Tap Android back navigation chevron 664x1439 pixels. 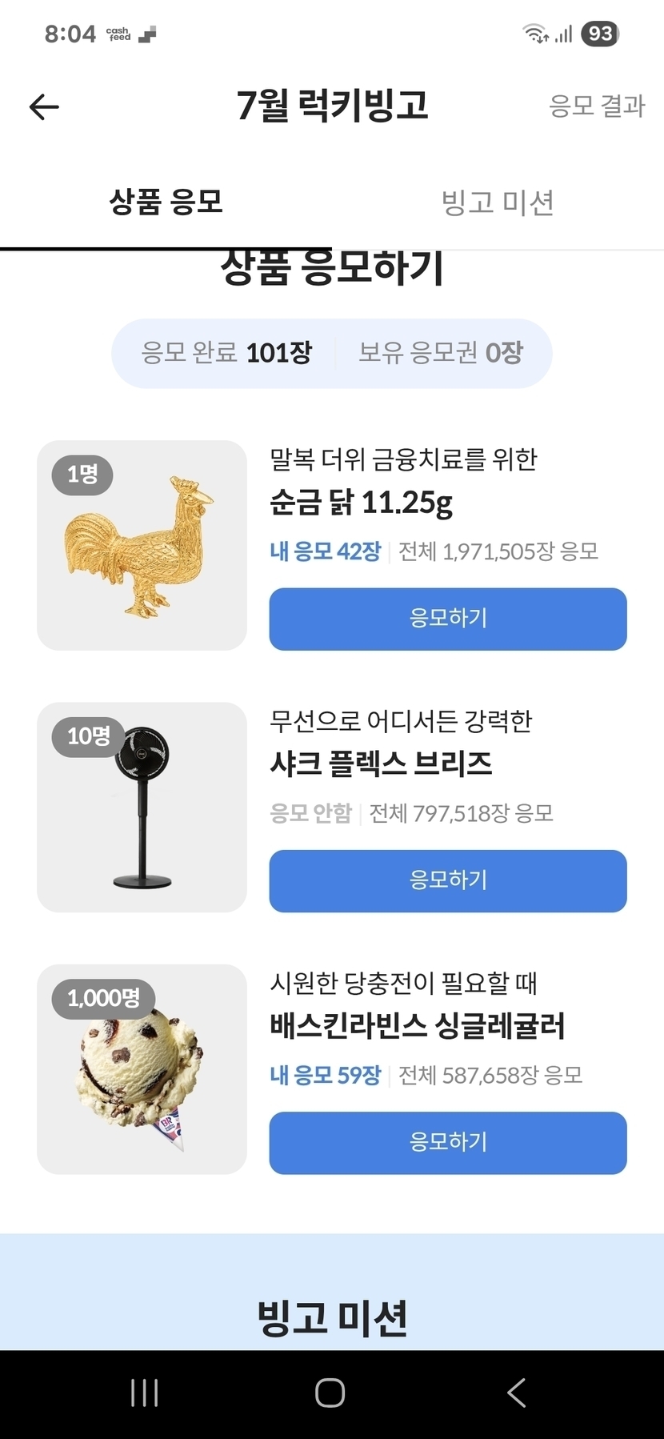point(517,1393)
